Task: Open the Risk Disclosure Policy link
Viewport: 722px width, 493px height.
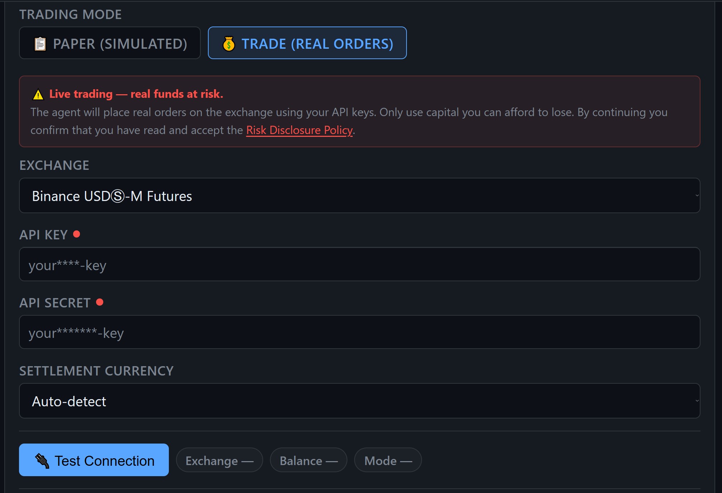Action: [x=299, y=130]
